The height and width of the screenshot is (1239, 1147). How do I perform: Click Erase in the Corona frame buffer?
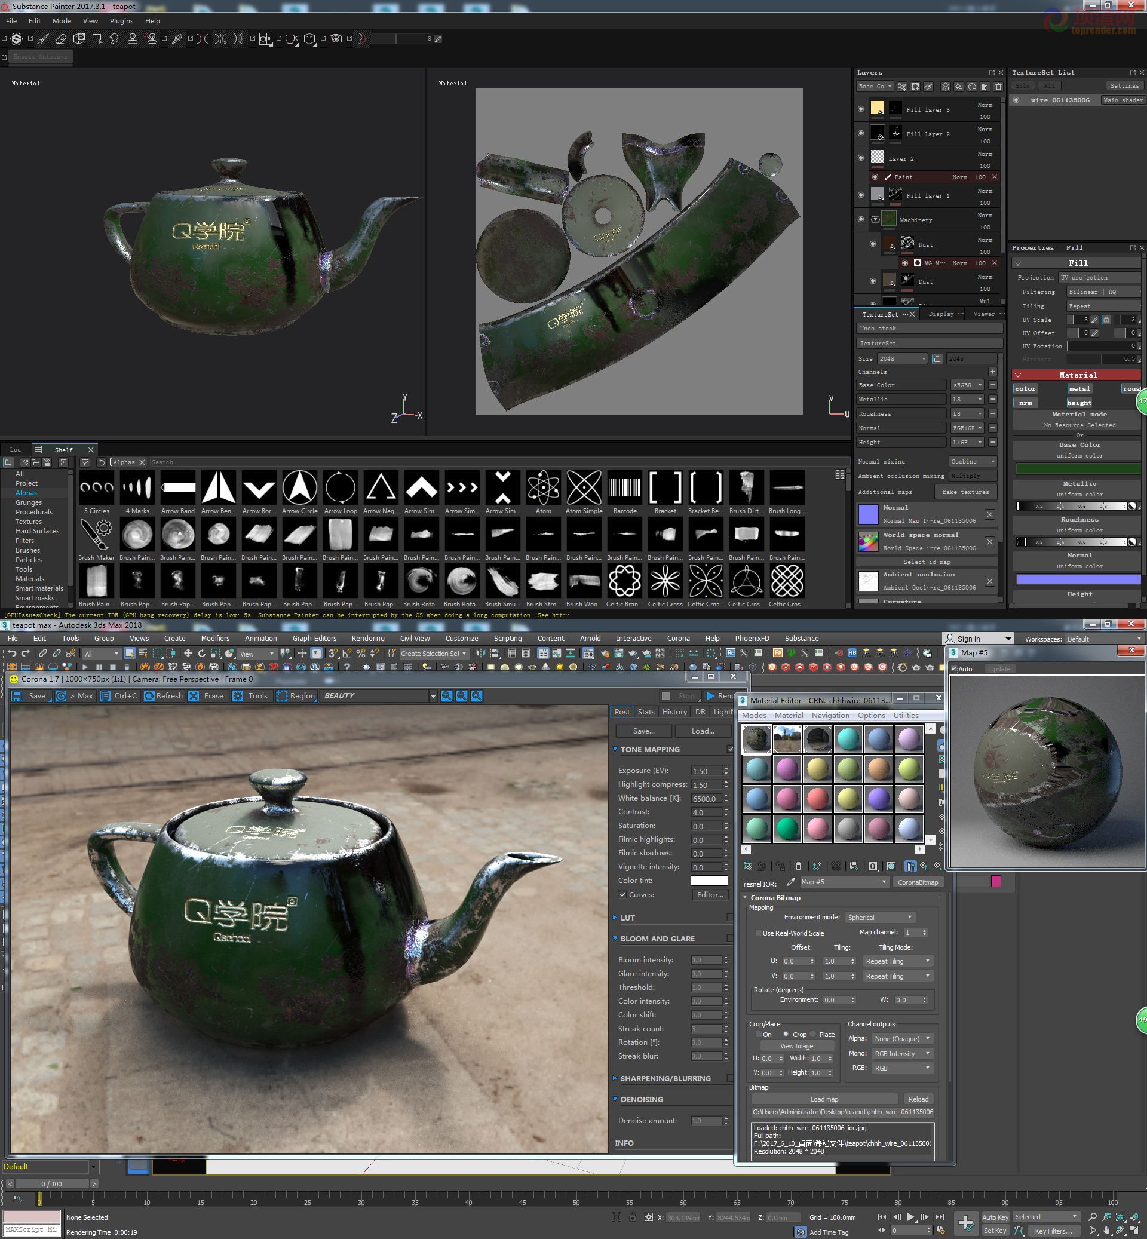coord(207,696)
